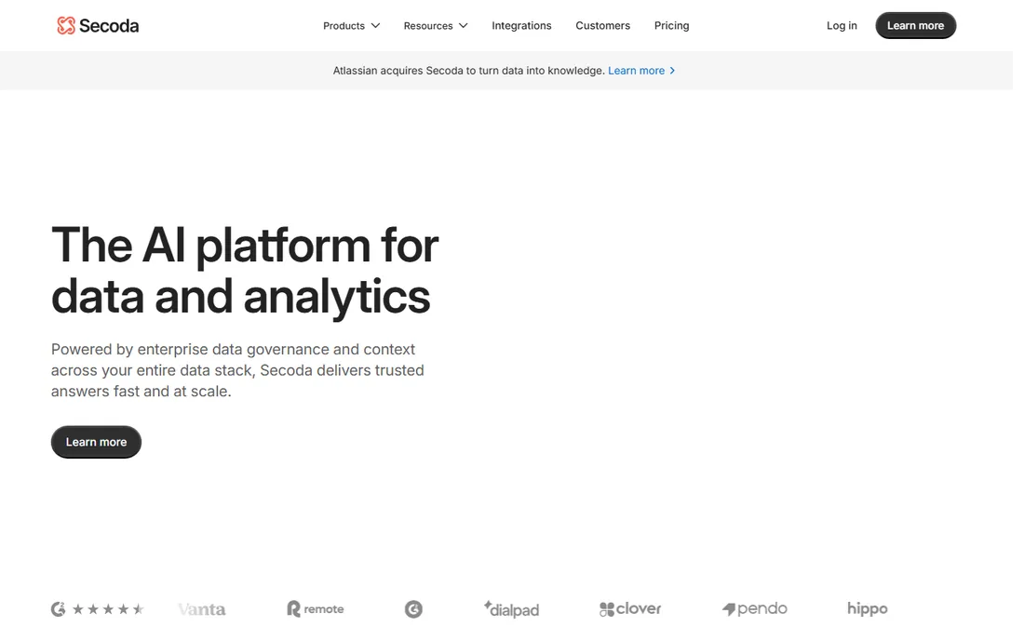Click the Secoda logo icon
This screenshot has width=1024, height=640.
(66, 25)
